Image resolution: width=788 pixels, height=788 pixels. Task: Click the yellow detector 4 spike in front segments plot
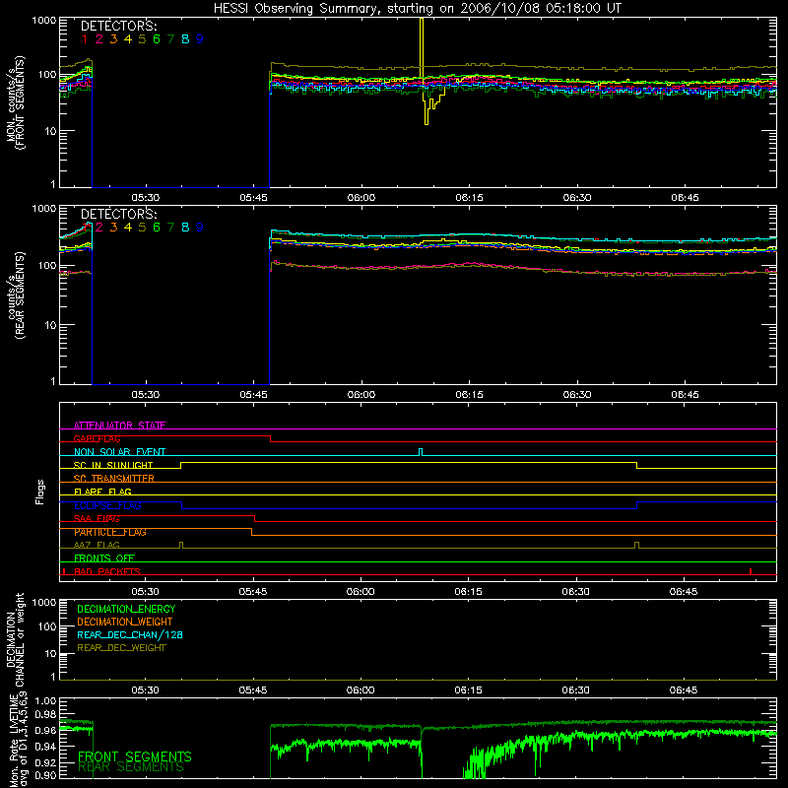(422, 45)
